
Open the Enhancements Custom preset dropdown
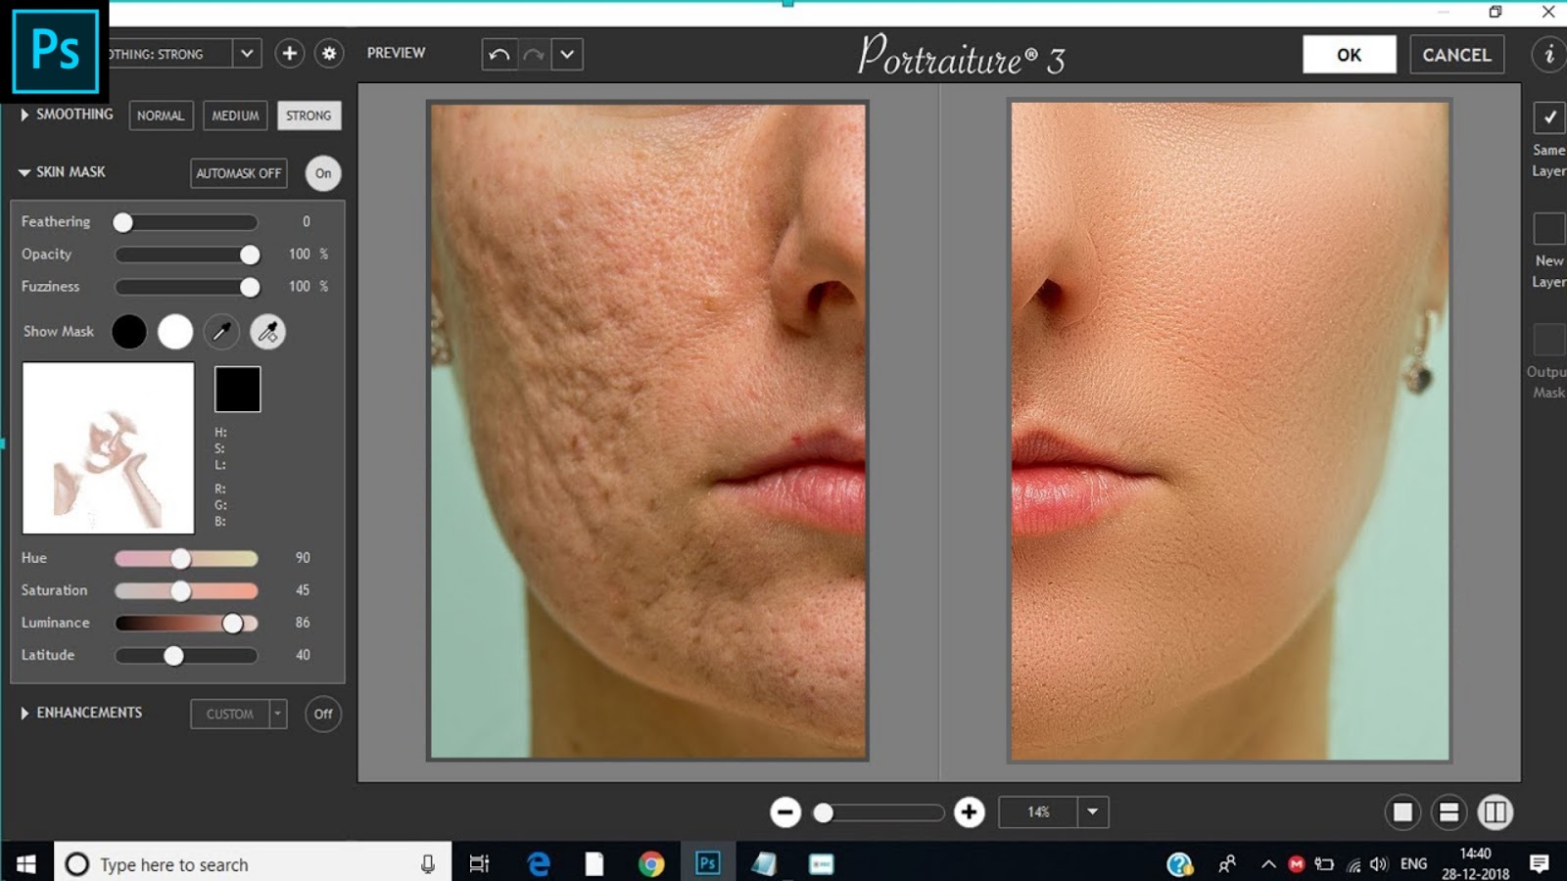coord(278,715)
